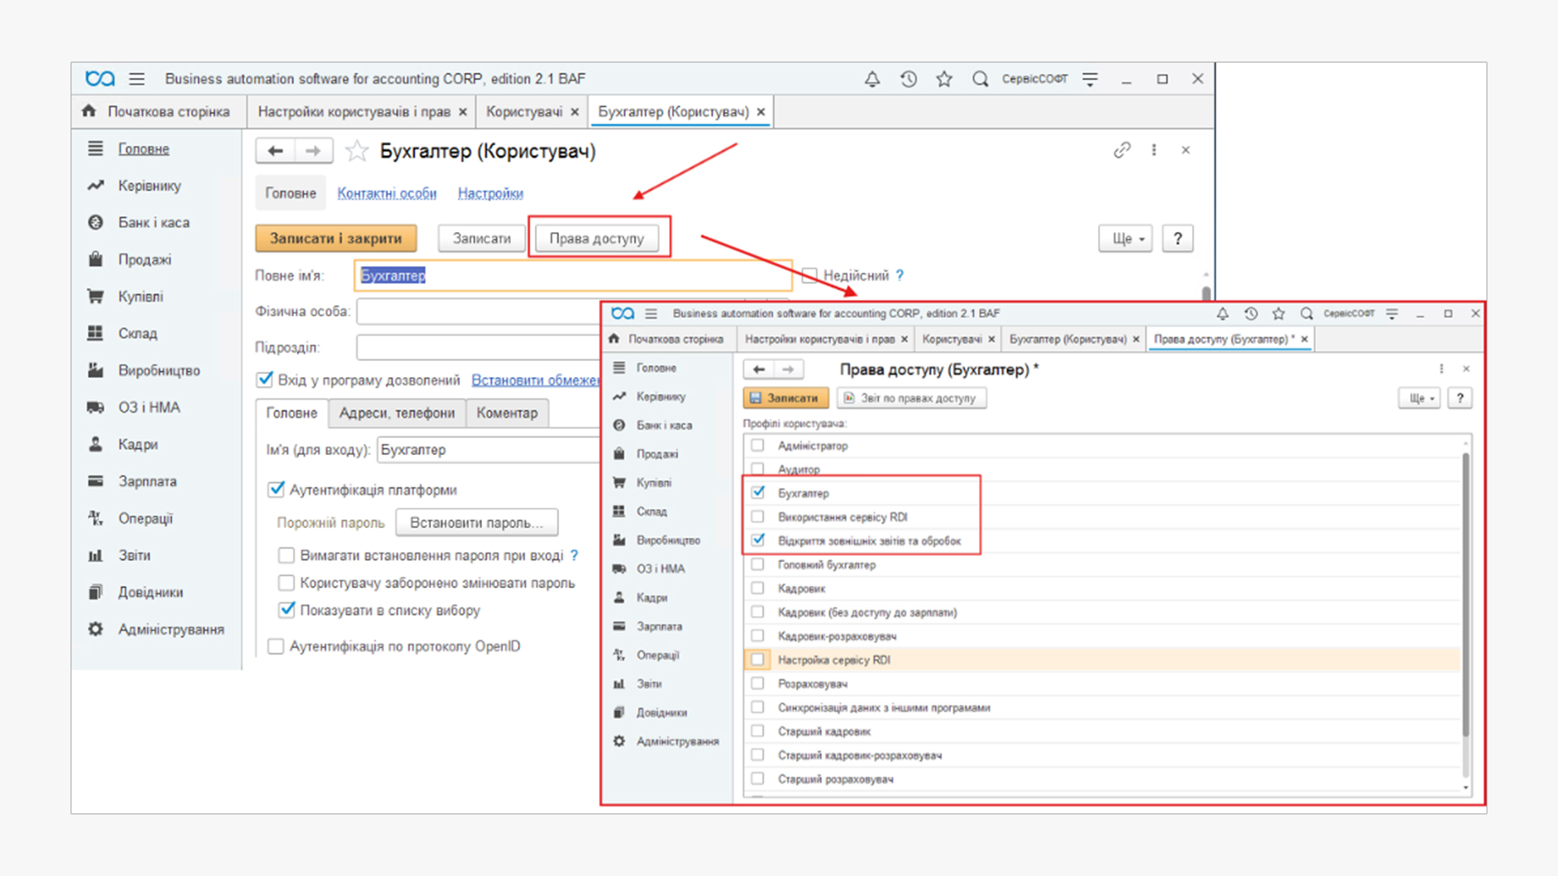The width and height of the screenshot is (1558, 876).
Task: Open Банк і каса in back window sidebar
Action: tap(153, 222)
